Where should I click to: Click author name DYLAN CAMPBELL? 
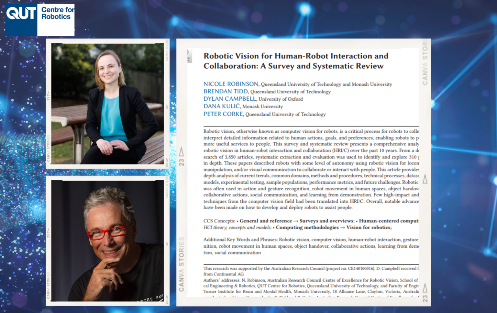pos(230,99)
